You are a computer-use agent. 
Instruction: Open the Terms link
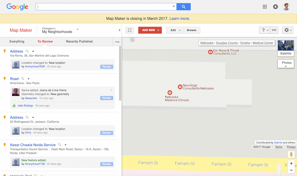coord(278,147)
